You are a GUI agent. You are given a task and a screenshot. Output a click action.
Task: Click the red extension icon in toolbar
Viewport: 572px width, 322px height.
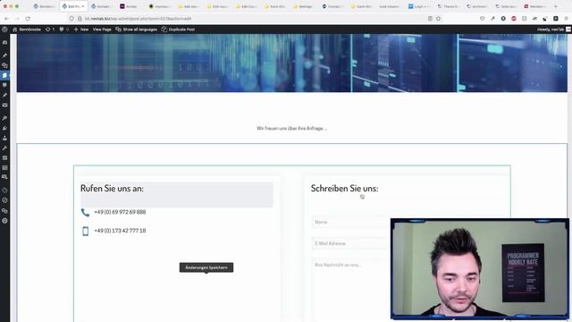[x=514, y=18]
